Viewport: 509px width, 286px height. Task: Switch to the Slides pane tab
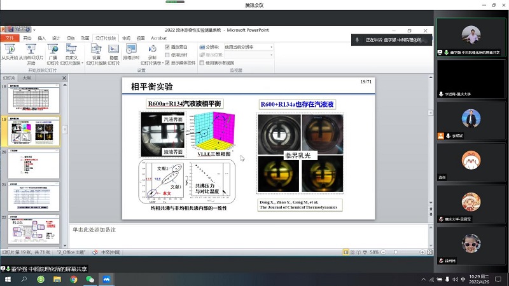click(9, 78)
